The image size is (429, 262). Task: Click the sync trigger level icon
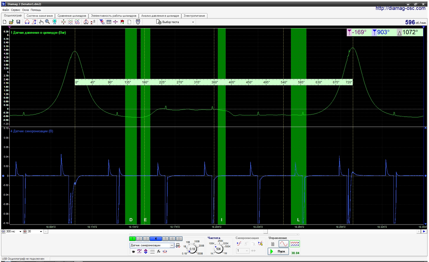point(239,244)
